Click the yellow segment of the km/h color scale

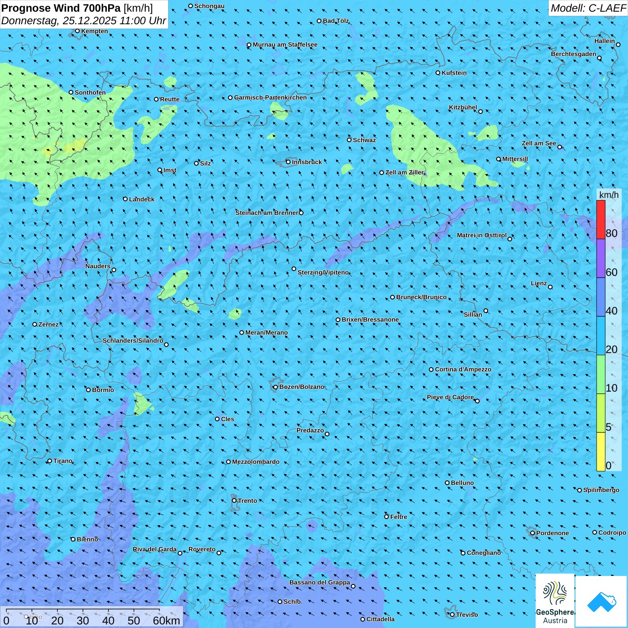601,452
